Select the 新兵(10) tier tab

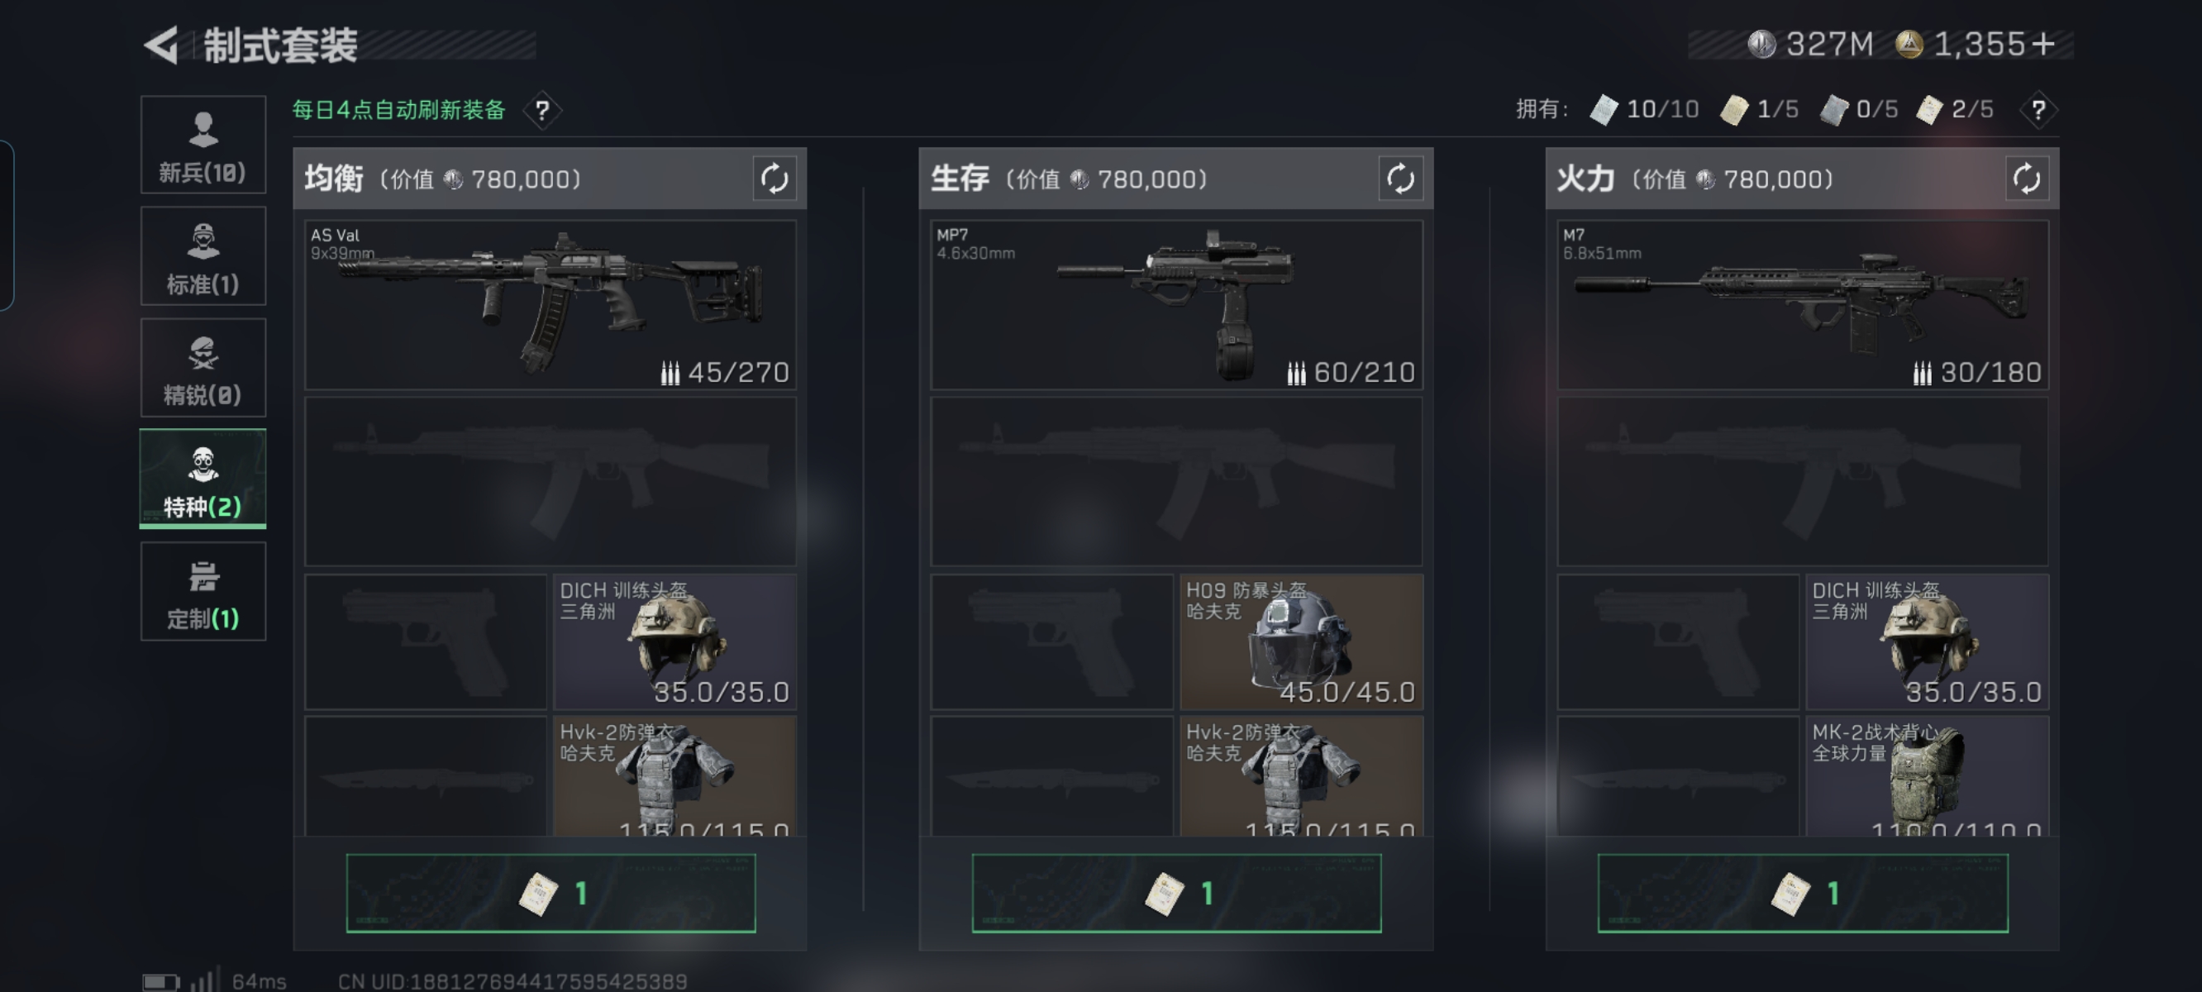(x=203, y=145)
